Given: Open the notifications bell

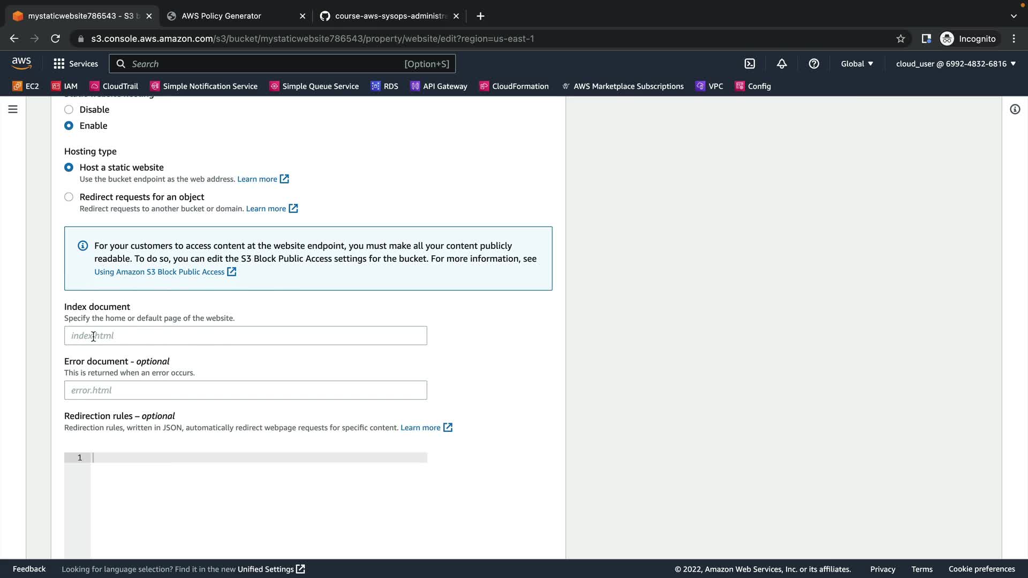Looking at the screenshot, I should pos(782,64).
